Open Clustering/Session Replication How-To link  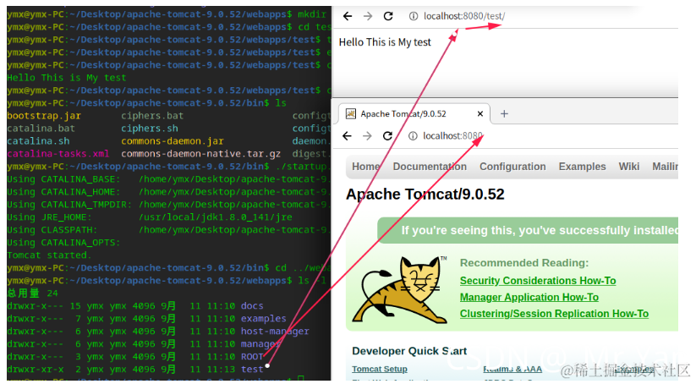(x=554, y=314)
